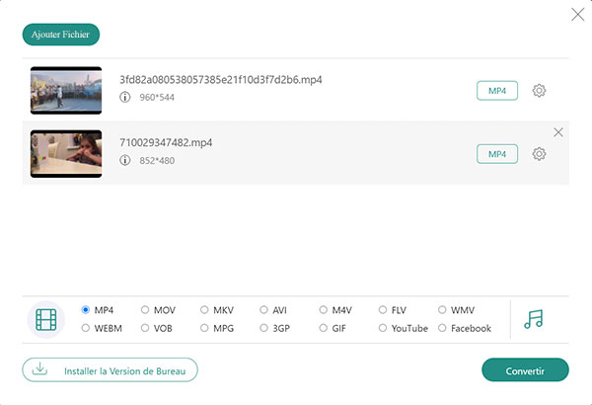592x405 pixels.
Task: Choose MKV as output format
Action: coord(205,310)
